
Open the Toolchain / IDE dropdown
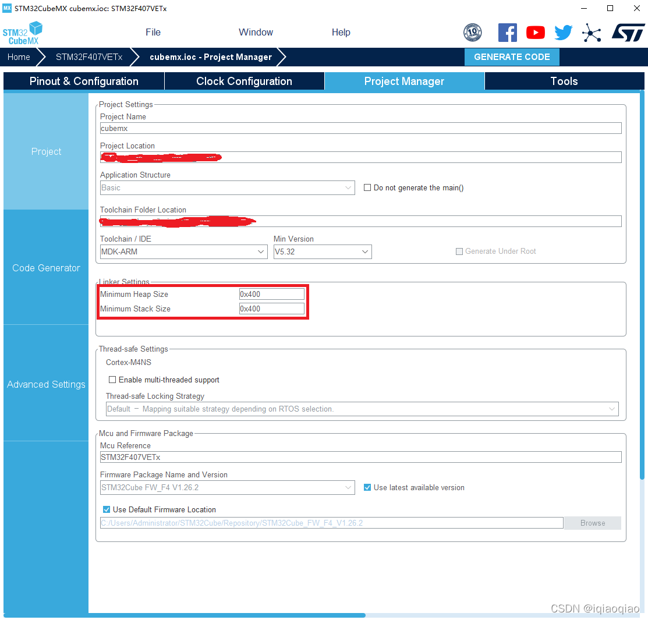(184, 251)
